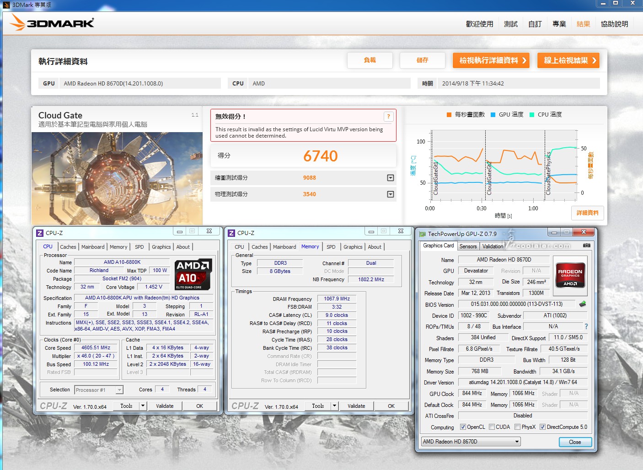The image size is (643, 470).
Task: Expand the physics test score 3540 details
Action: (x=391, y=194)
